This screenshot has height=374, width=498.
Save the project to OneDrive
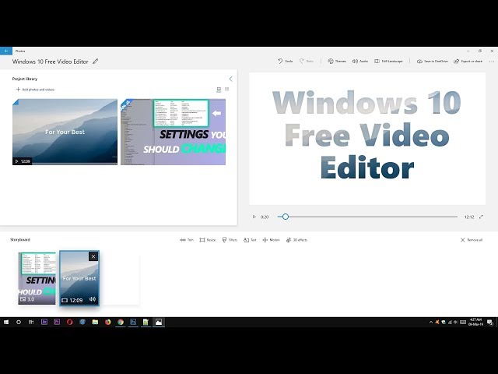(x=433, y=61)
